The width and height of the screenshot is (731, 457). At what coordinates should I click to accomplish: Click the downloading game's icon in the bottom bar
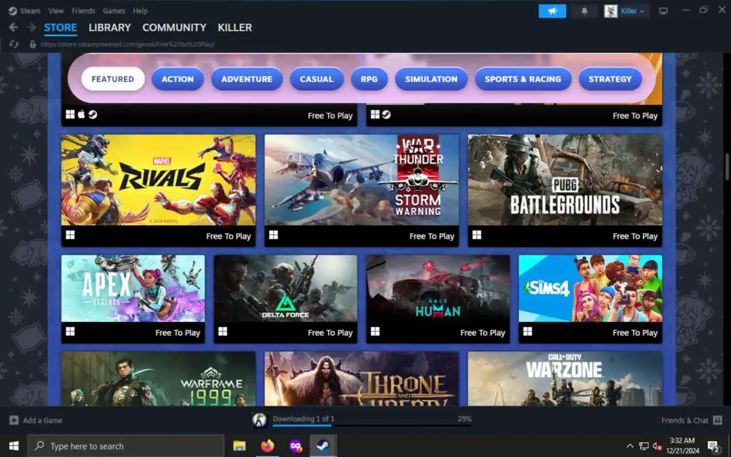click(259, 420)
